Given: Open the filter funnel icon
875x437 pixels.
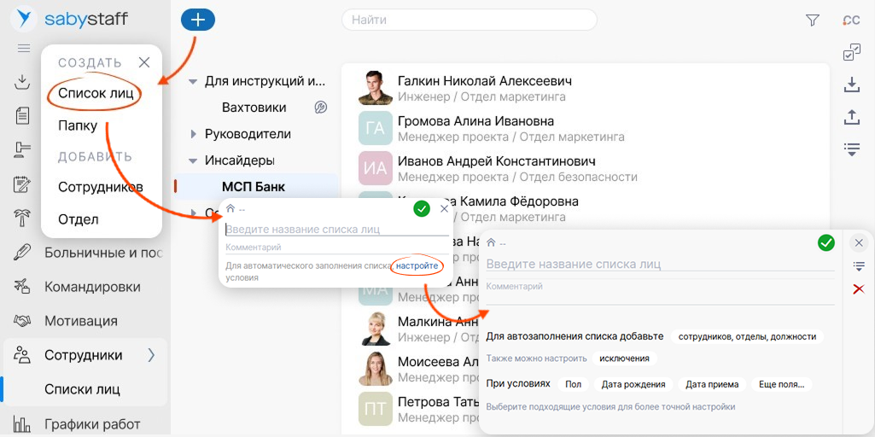Looking at the screenshot, I should point(812,20).
